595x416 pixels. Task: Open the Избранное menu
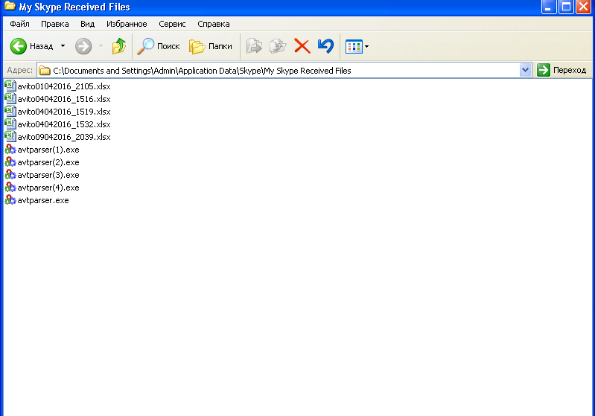tap(127, 24)
